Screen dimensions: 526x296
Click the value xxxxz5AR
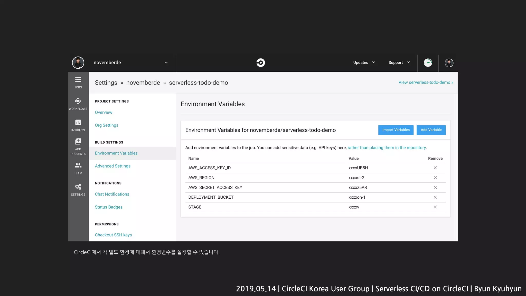(358, 187)
